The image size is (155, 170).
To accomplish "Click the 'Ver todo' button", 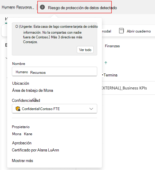I will [85, 50].
